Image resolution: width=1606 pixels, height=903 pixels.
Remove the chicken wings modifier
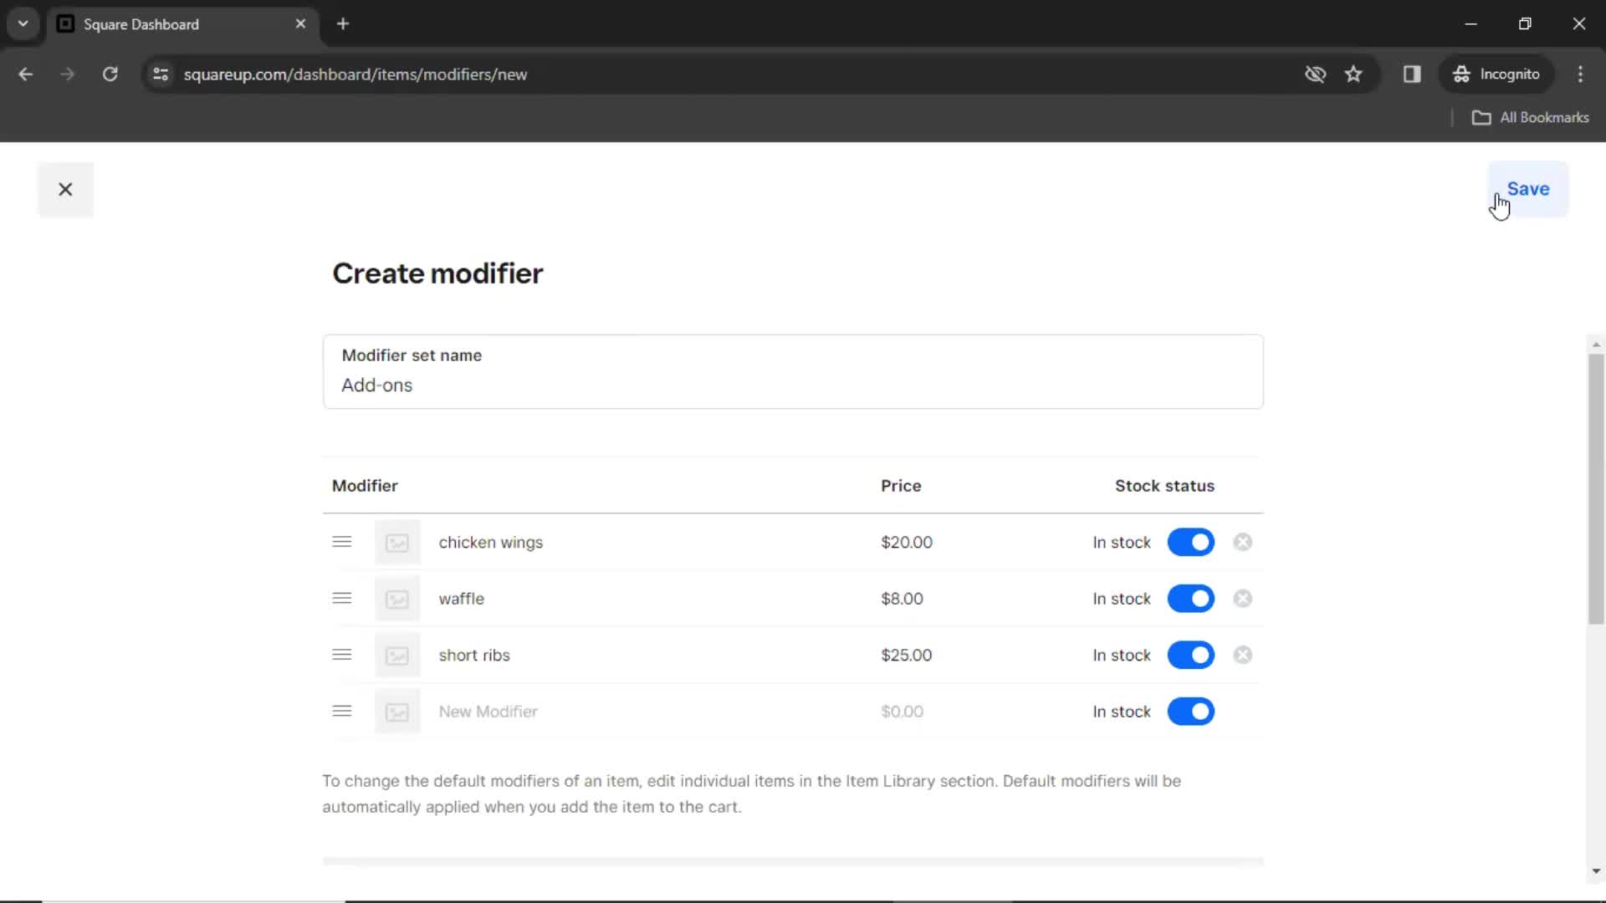pos(1243,542)
